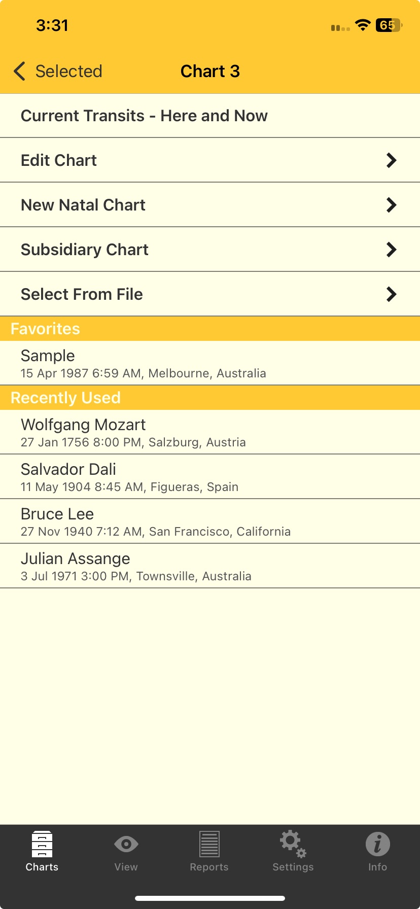Open the Info circle icon tab

click(377, 845)
